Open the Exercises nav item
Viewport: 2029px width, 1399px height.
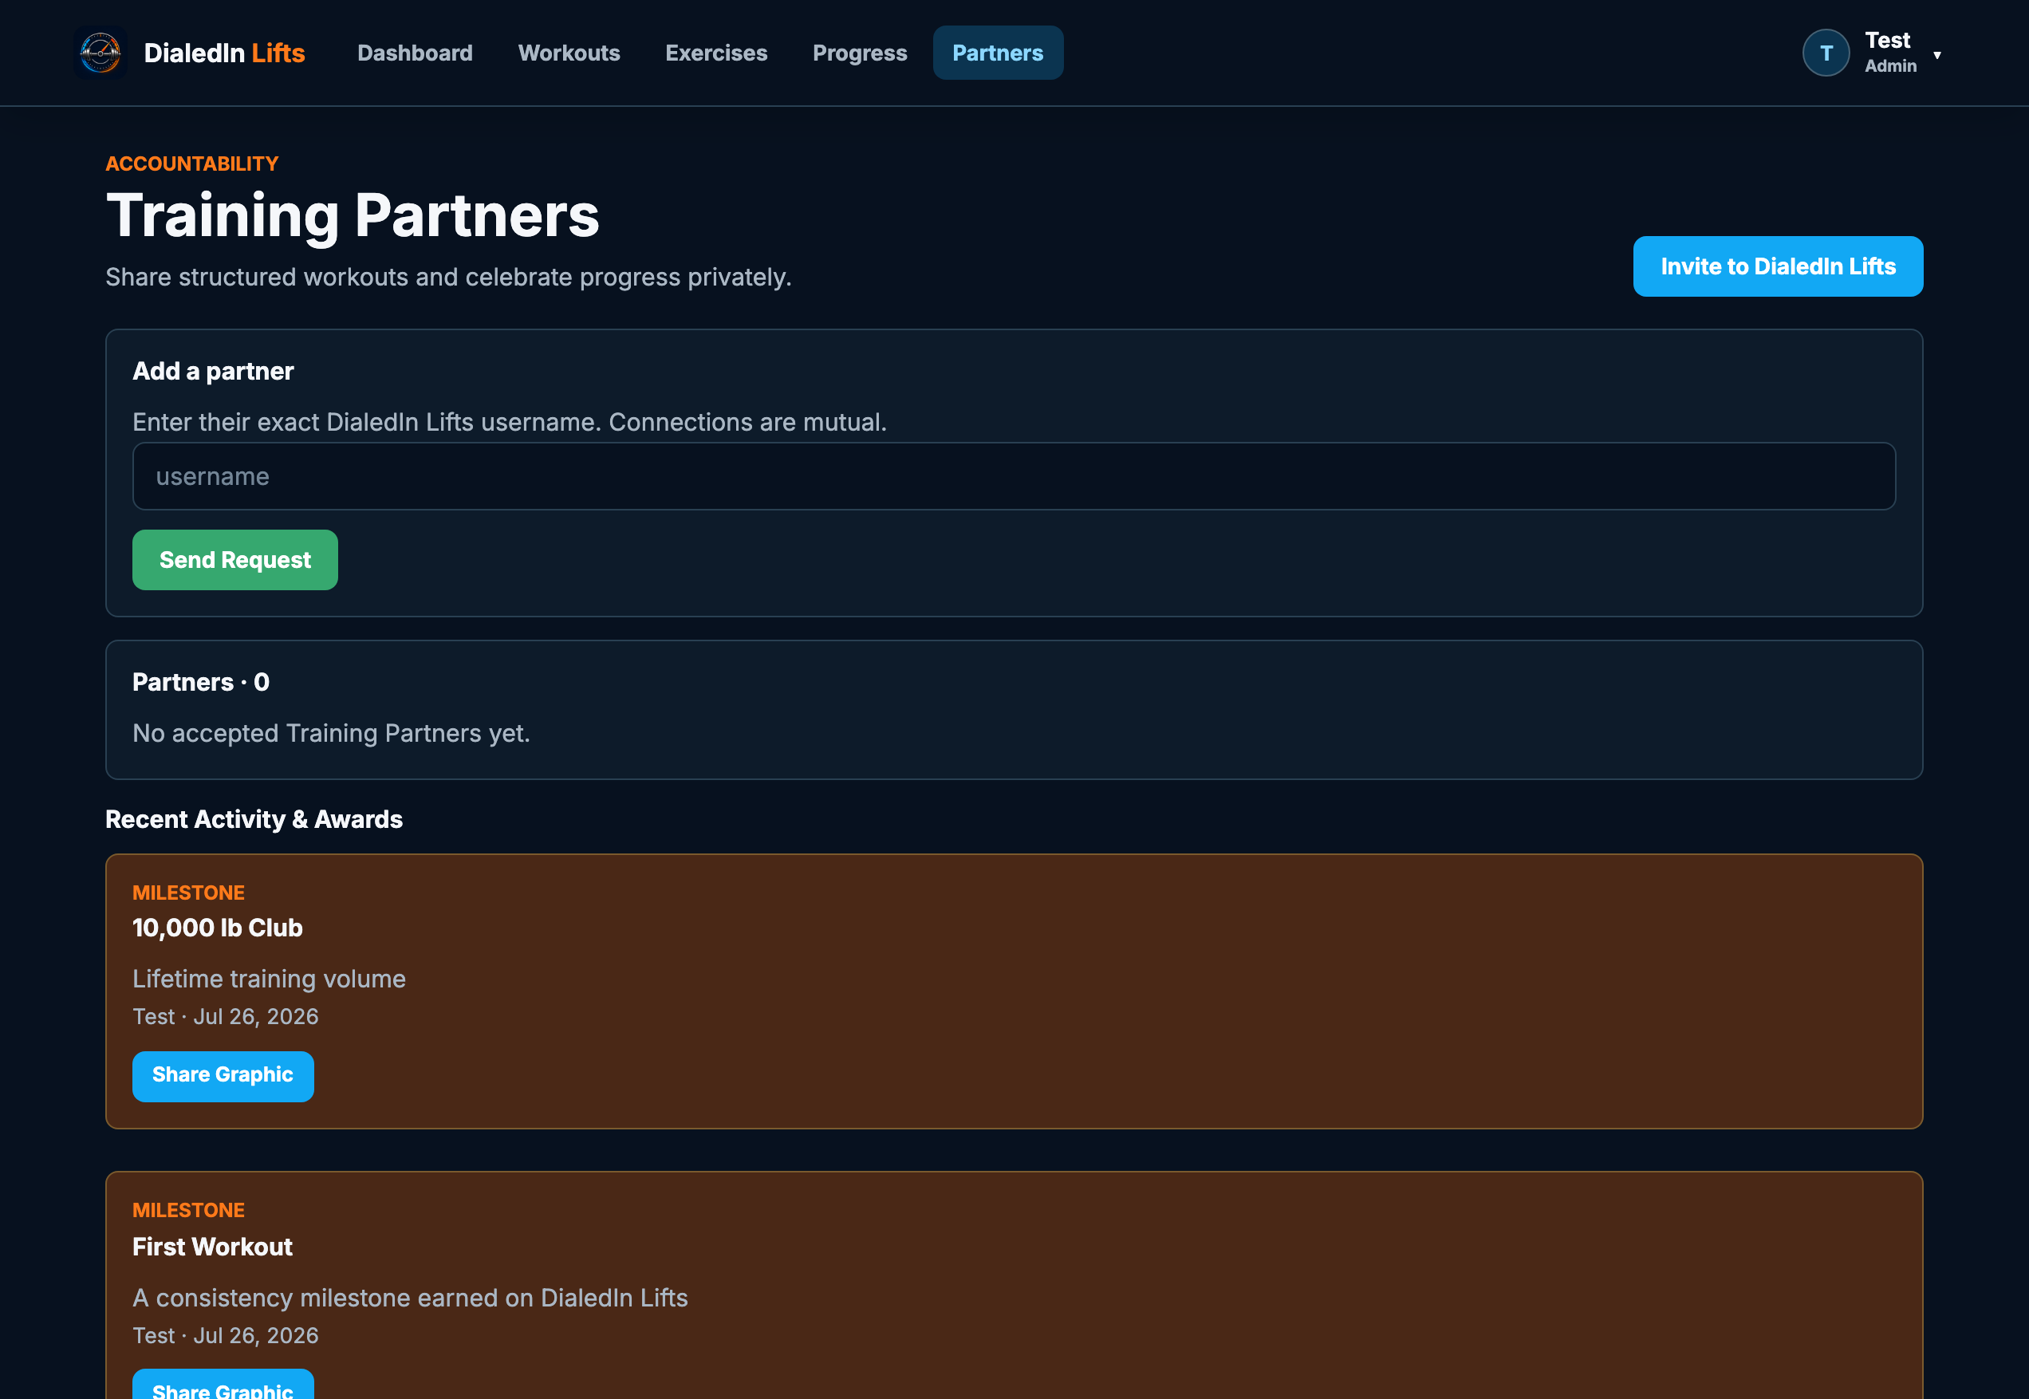coord(716,53)
